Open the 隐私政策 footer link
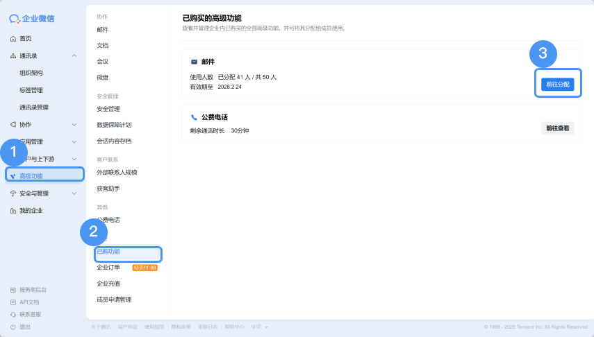The width and height of the screenshot is (594, 337). pyautogui.click(x=181, y=327)
